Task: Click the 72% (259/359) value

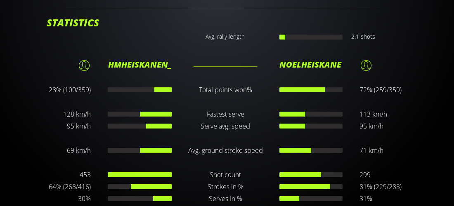Action: [x=381, y=90]
